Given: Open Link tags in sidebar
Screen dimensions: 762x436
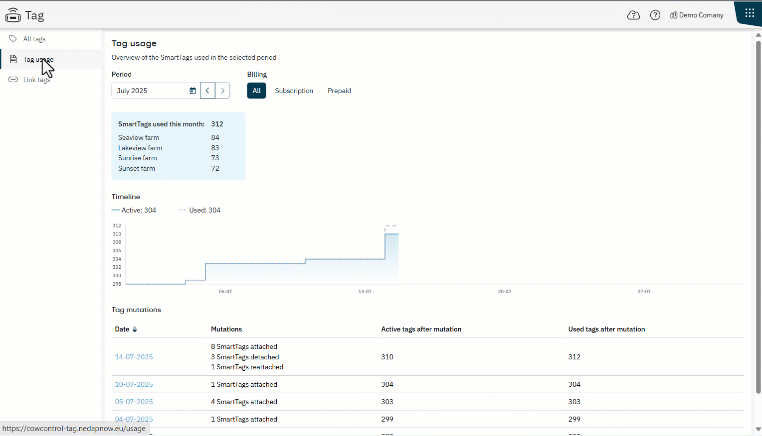Looking at the screenshot, I should click(51, 80).
